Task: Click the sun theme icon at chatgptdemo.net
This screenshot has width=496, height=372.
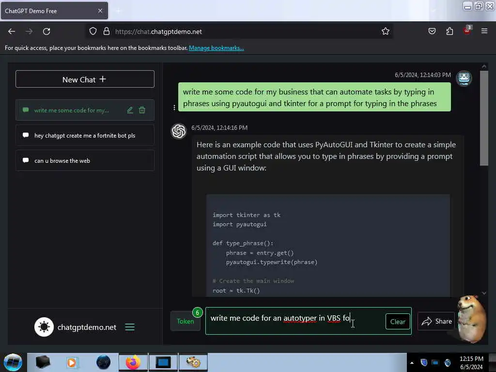Action: [x=44, y=327]
